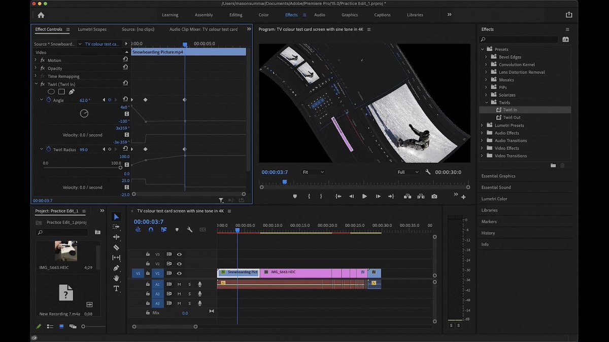Click the Home icon in the top bar
The image size is (609, 342).
[41, 15]
